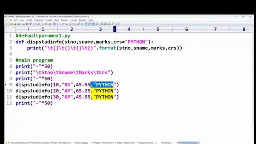The image size is (256, 144).
Task: Click the Open file folder icon
Action: click(x=11, y=24)
